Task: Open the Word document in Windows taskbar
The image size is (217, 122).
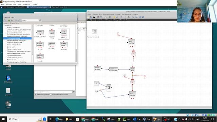Action: point(137,119)
